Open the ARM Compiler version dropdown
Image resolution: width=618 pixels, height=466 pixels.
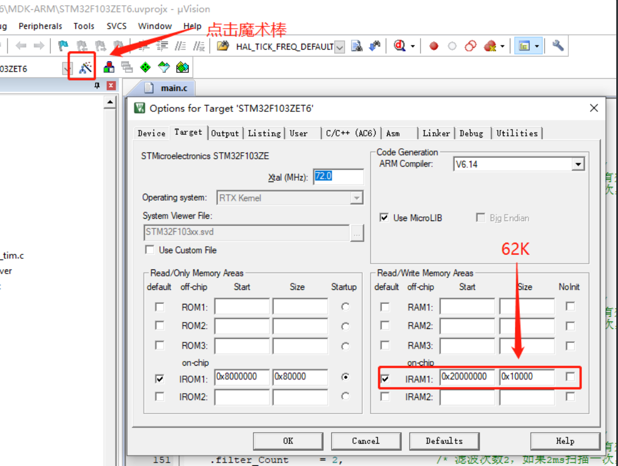coord(578,164)
